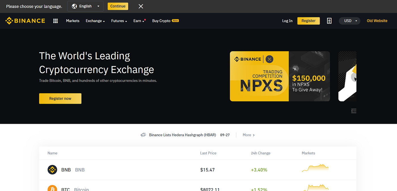The width and height of the screenshot is (397, 191).
Task: Click the download app icon
Action: [329, 21]
